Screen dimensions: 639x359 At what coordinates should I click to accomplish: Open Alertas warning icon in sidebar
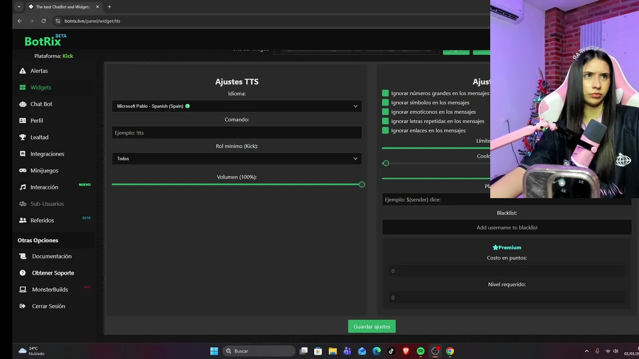22,71
